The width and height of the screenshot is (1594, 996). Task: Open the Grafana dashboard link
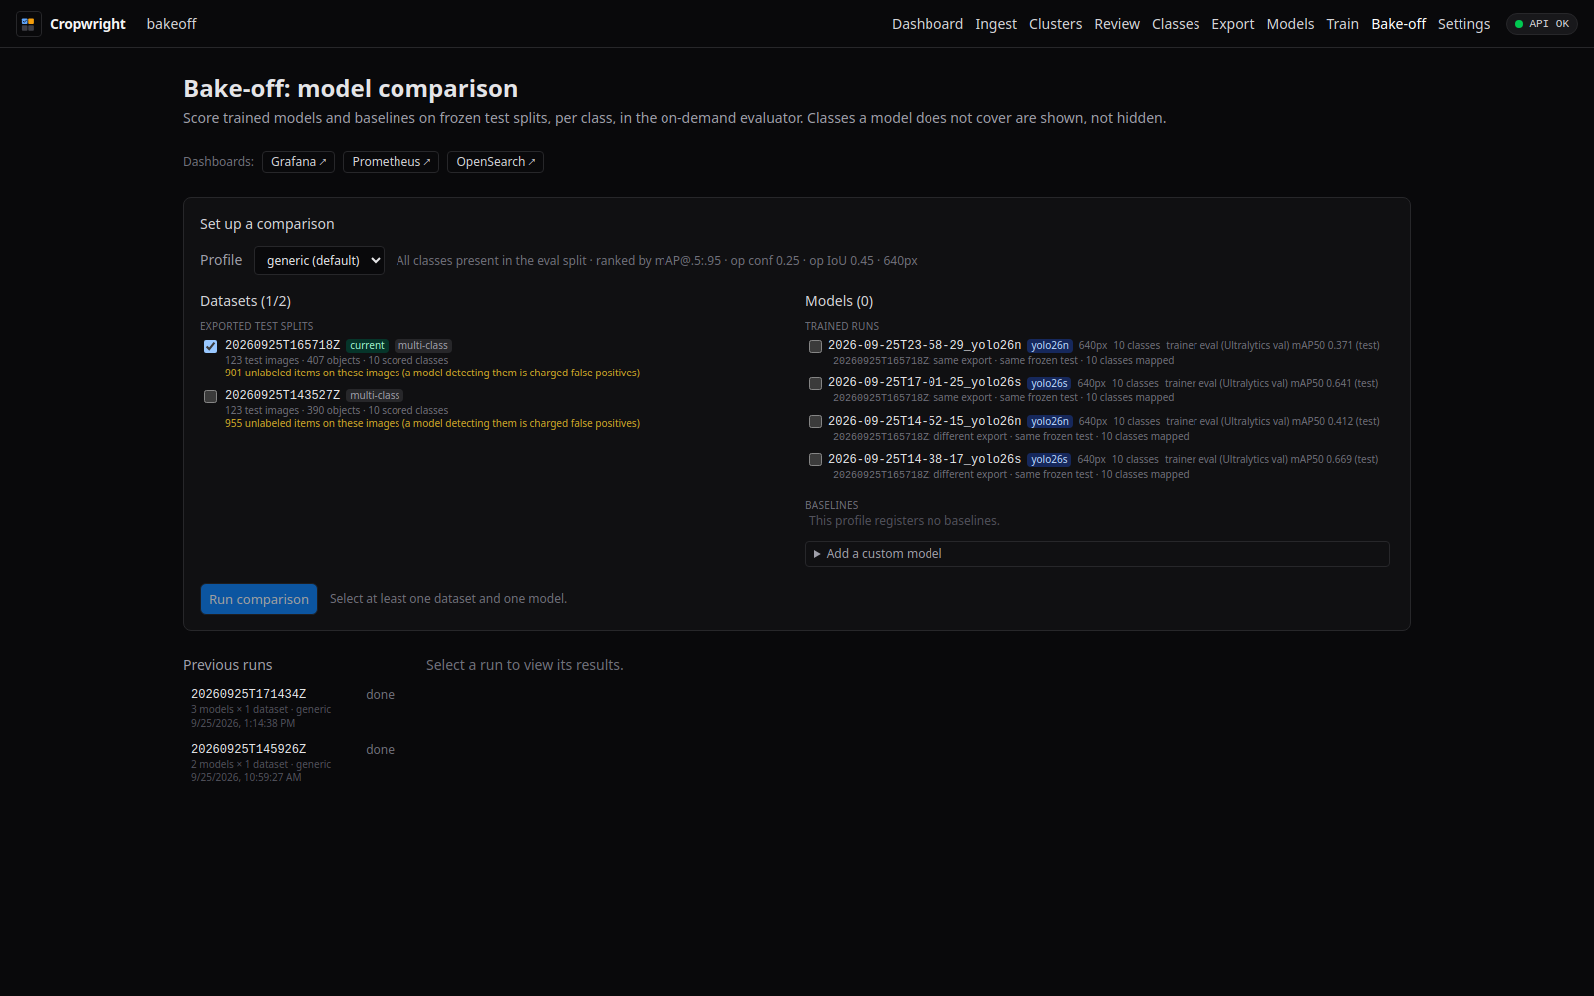pyautogui.click(x=299, y=162)
